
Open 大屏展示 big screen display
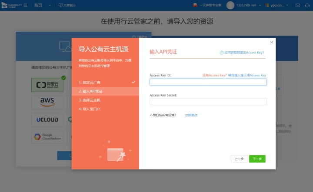pos(68,5)
